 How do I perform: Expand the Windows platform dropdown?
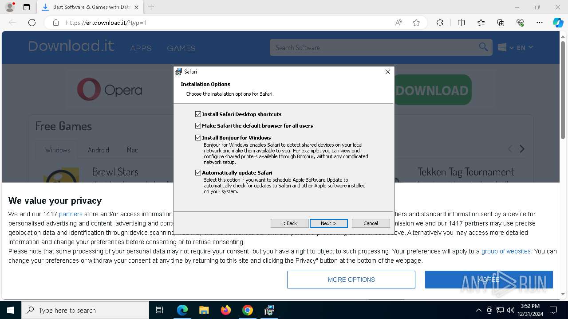505,47
